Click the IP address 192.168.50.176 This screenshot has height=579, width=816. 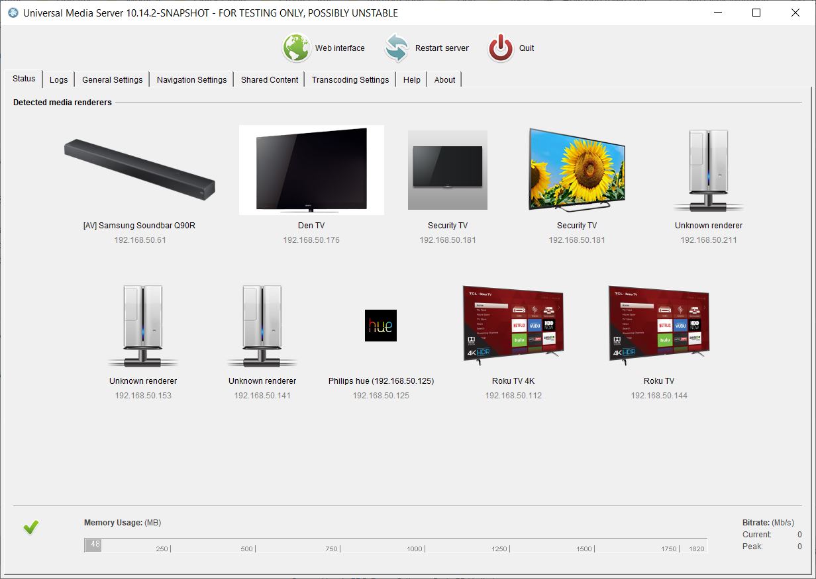click(311, 240)
